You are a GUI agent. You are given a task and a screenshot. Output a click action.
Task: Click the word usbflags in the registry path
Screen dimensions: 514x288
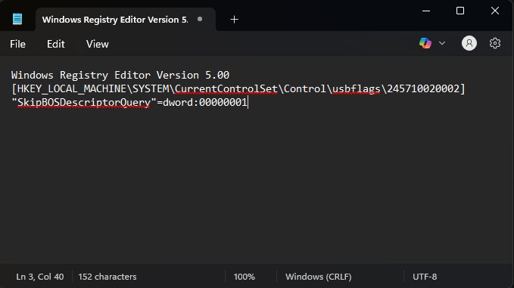pos(357,88)
